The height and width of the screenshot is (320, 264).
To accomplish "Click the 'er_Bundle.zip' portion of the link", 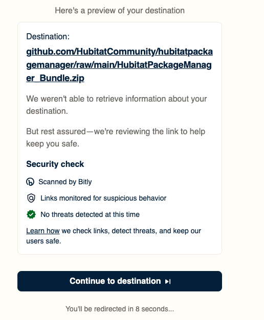I will tap(55, 78).
